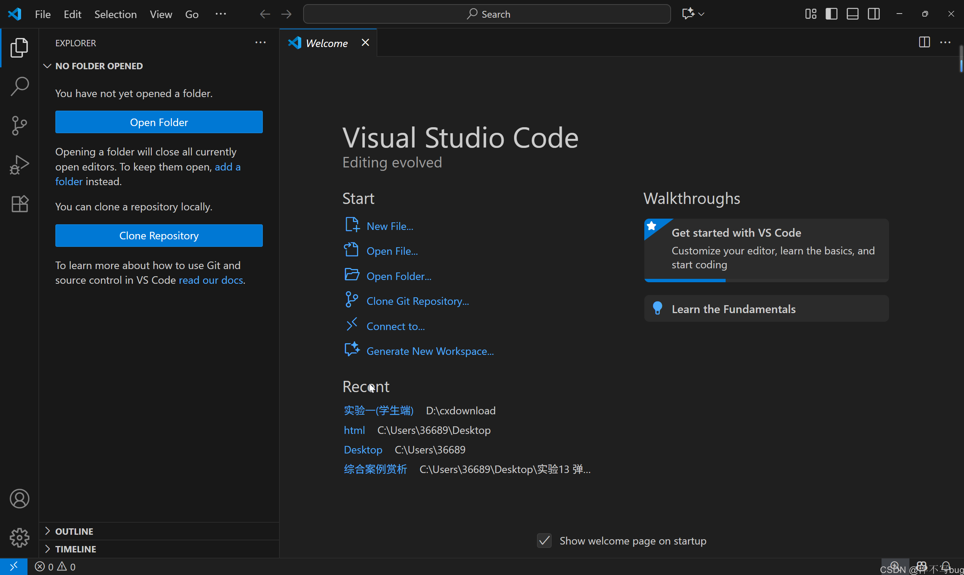
Task: Click the remote window status bar icon
Action: tap(14, 566)
